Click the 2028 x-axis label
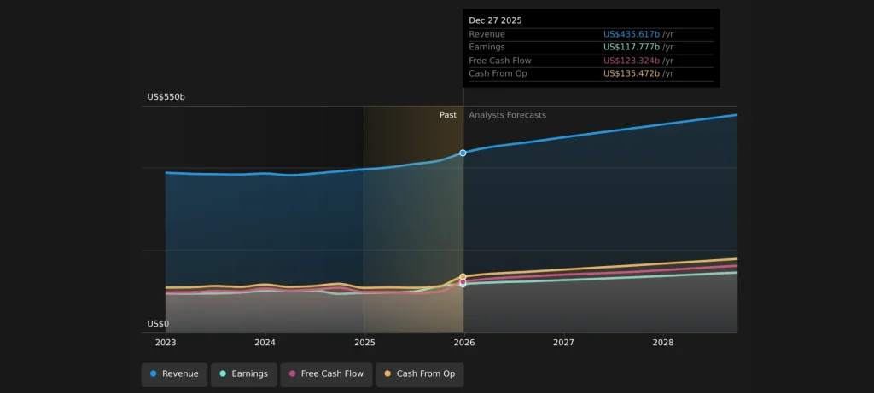 pyautogui.click(x=663, y=343)
